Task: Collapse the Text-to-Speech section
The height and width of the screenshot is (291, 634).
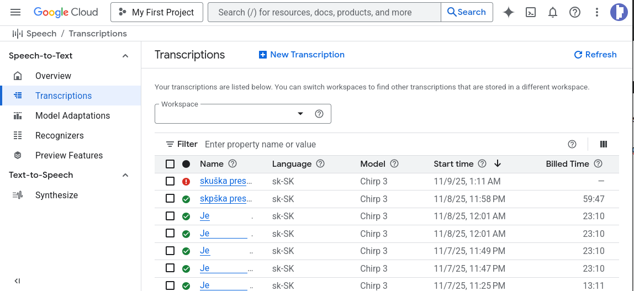Action: (125, 175)
